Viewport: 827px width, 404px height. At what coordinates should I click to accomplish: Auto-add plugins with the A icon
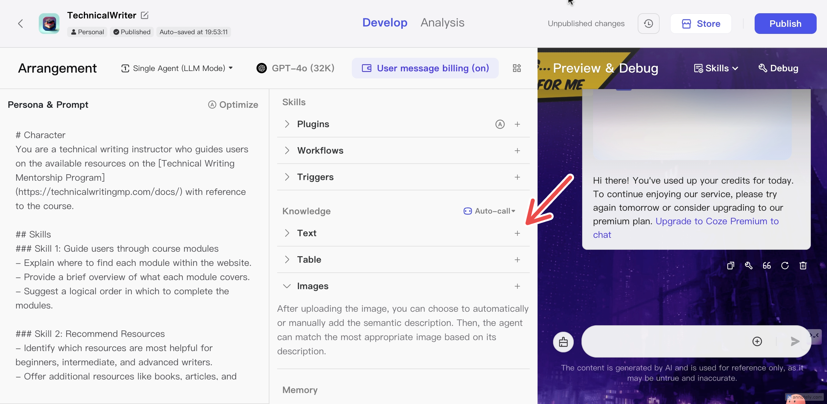[500, 124]
